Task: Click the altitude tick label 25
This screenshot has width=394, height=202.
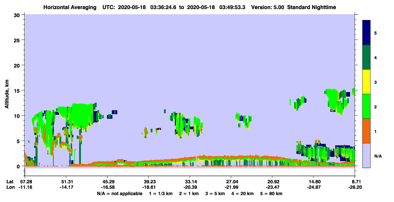Action: tap(17, 40)
